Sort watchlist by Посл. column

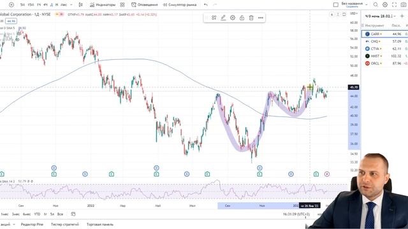(396, 25)
